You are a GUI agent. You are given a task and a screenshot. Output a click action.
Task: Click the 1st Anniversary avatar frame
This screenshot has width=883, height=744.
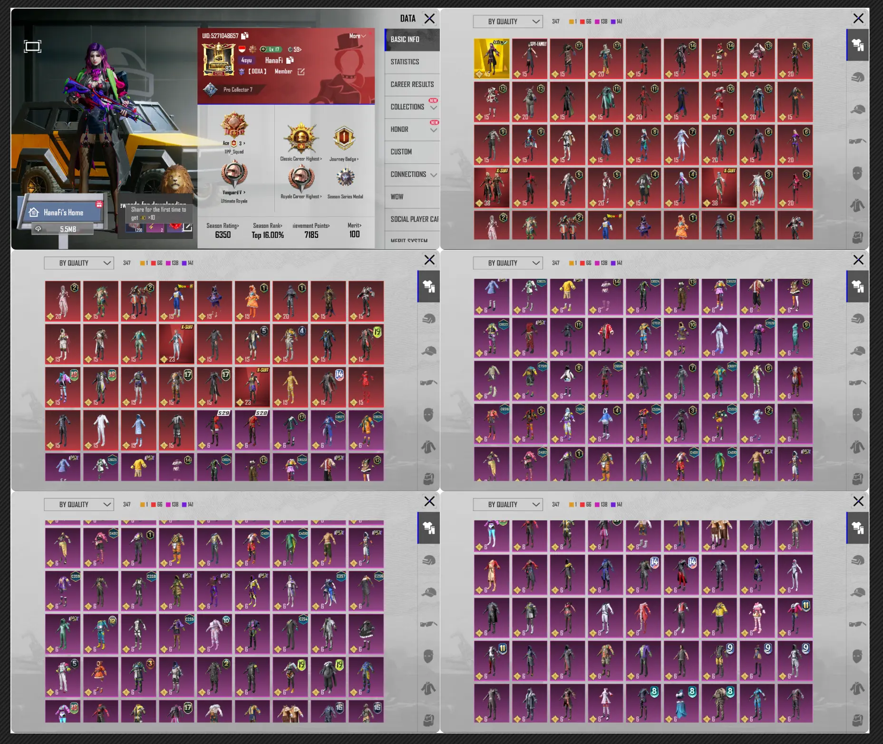click(218, 59)
